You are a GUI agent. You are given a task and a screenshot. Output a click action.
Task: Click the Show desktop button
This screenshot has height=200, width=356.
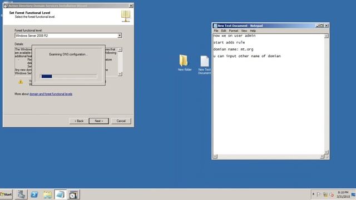(x=354, y=194)
